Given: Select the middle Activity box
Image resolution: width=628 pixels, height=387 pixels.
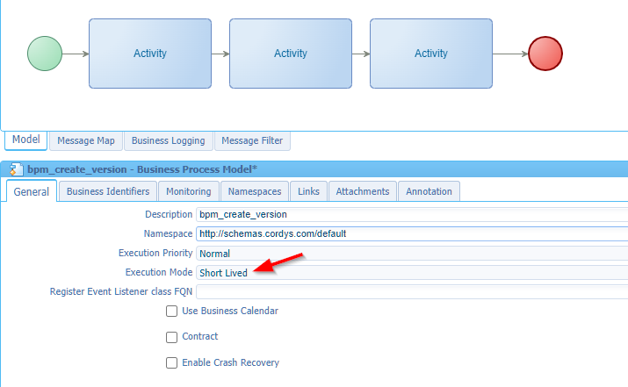Looking at the screenshot, I should coord(291,54).
